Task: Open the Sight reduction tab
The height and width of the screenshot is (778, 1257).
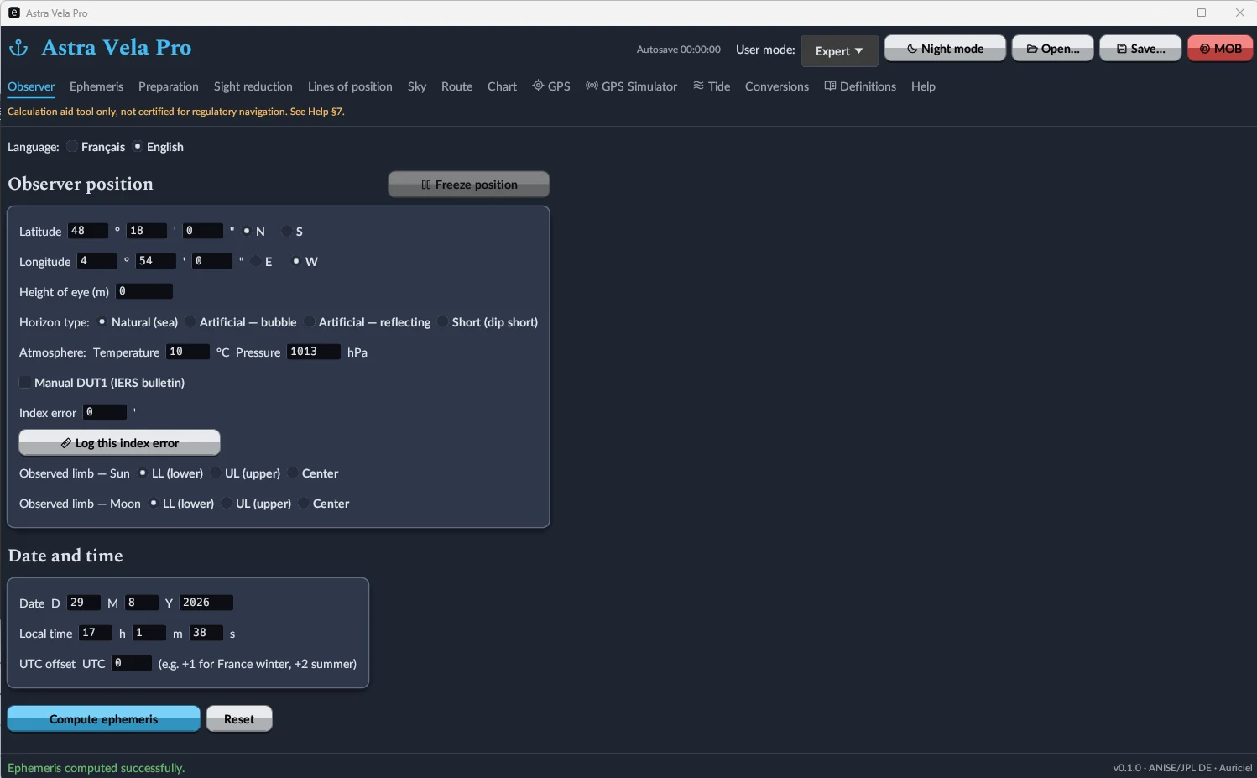Action: tap(253, 86)
